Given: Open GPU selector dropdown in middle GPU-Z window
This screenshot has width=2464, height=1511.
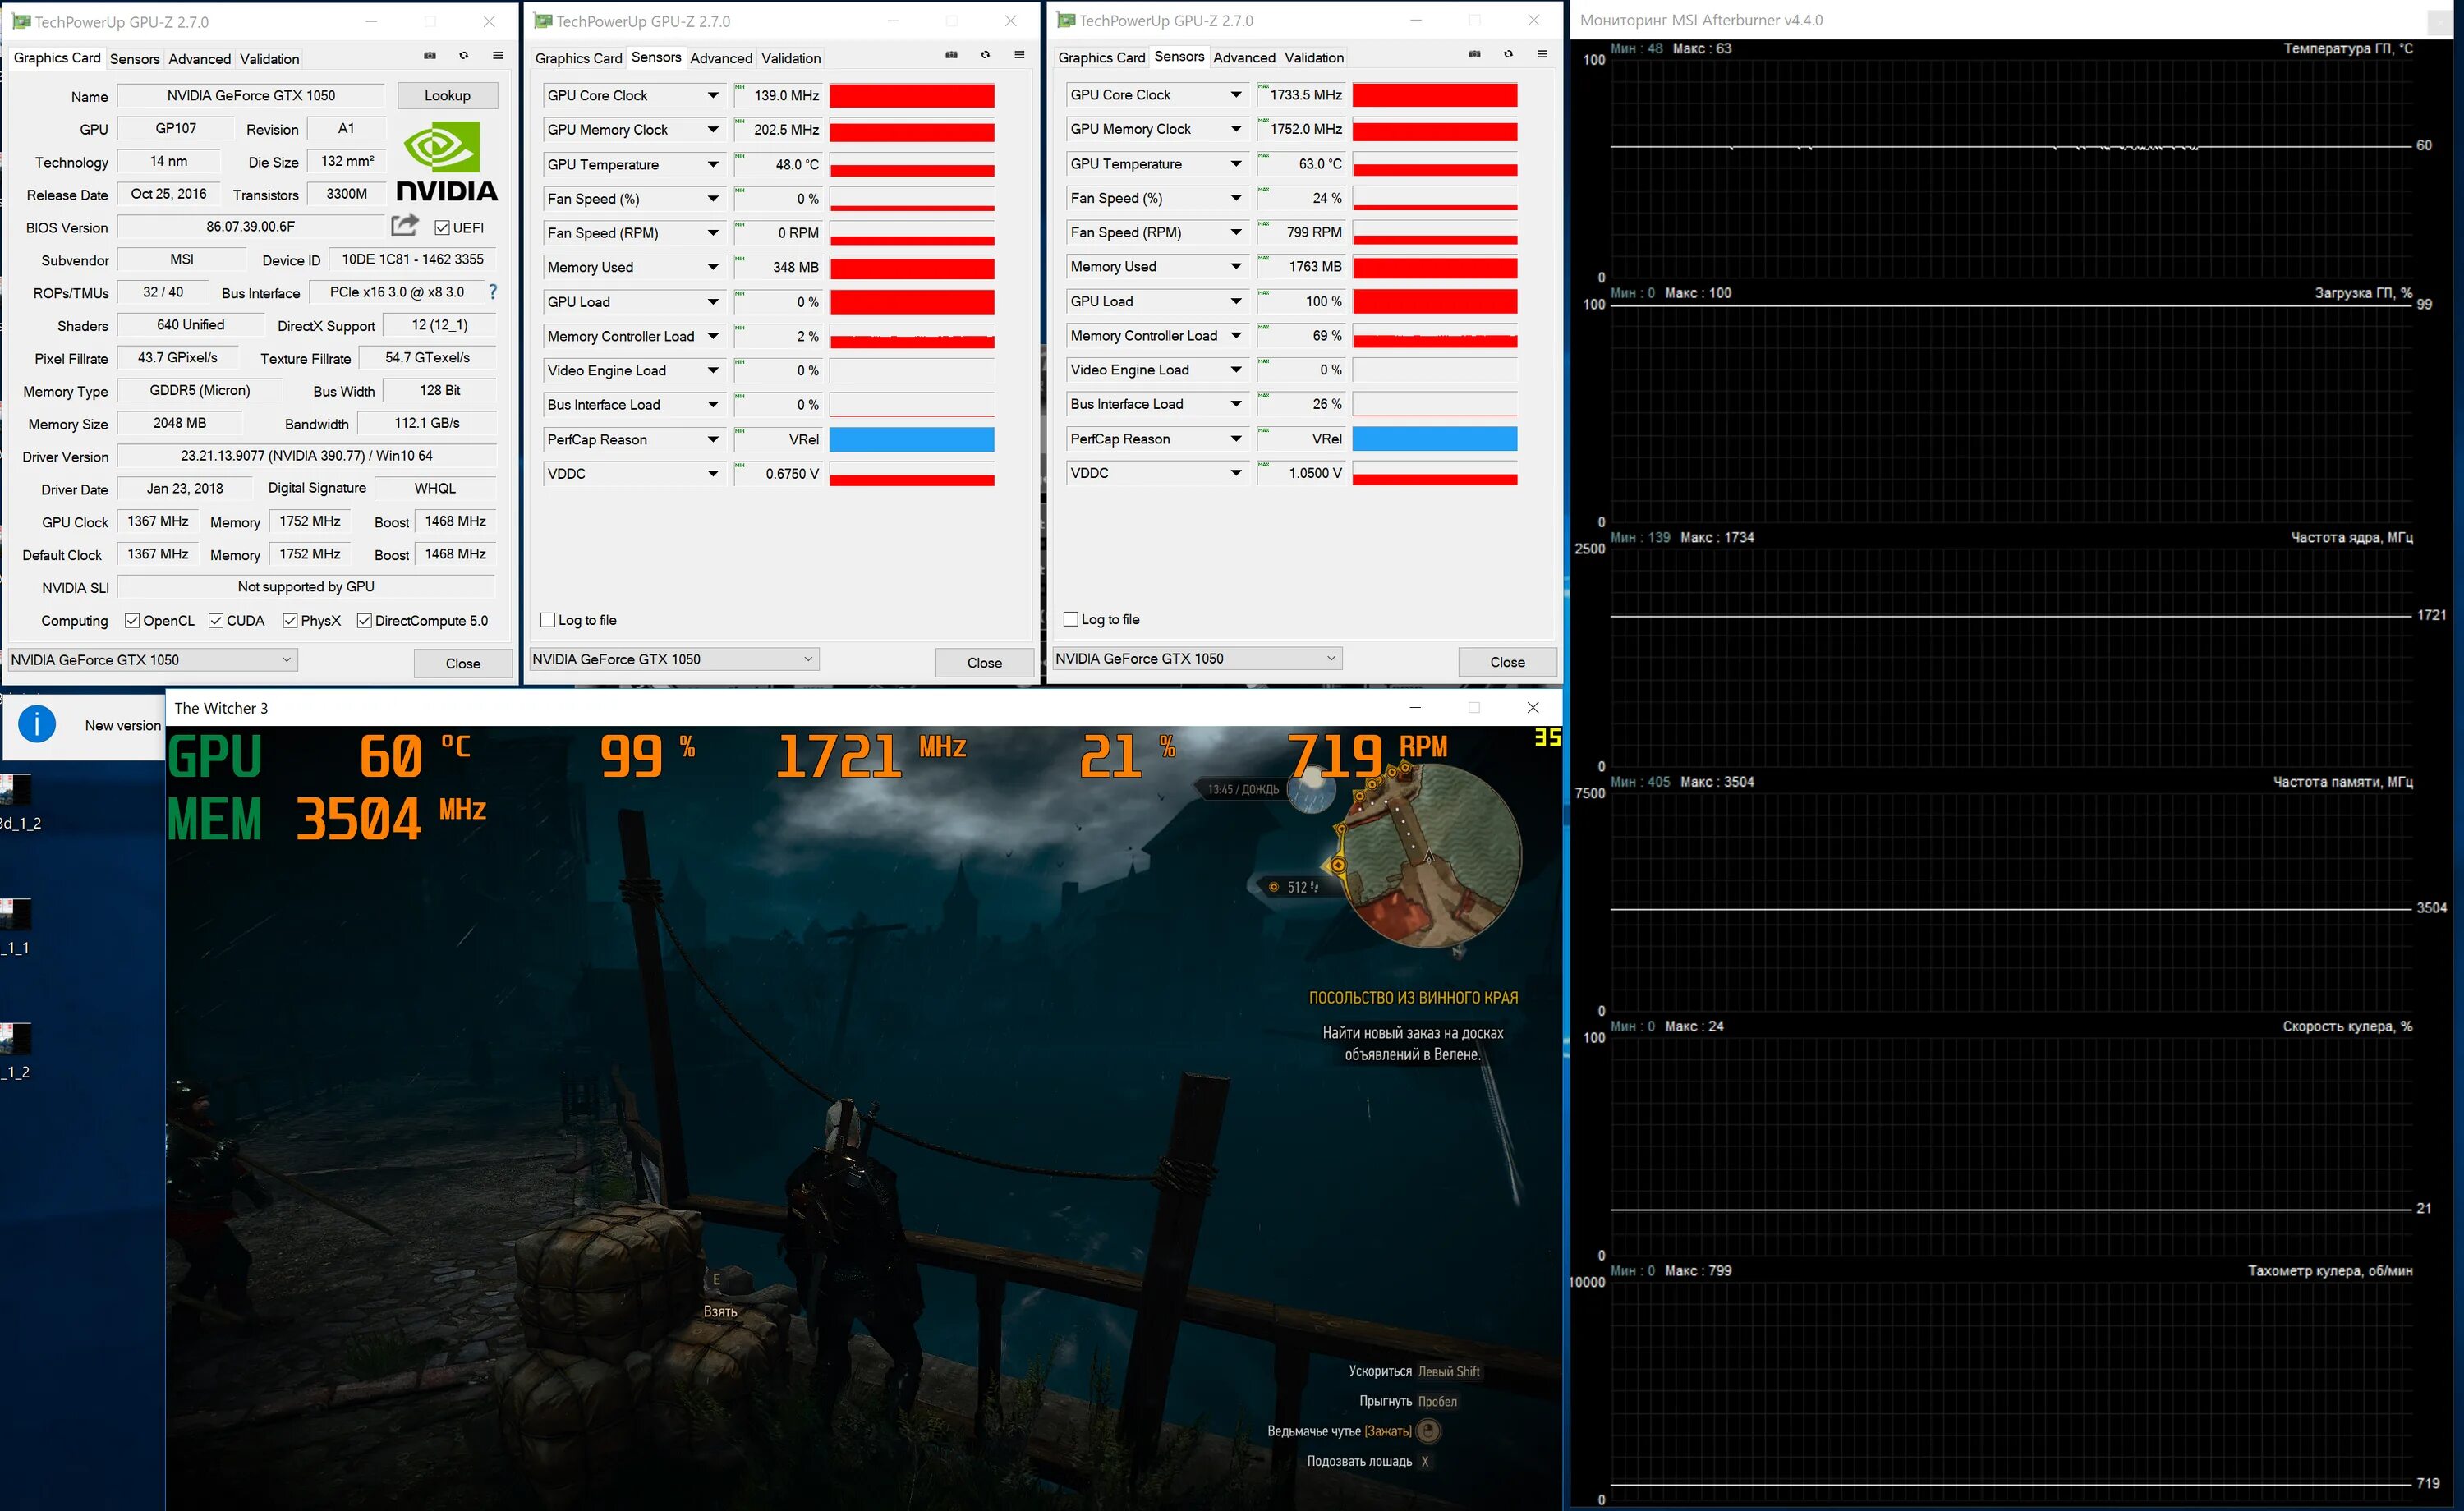Looking at the screenshot, I should coord(675,659).
